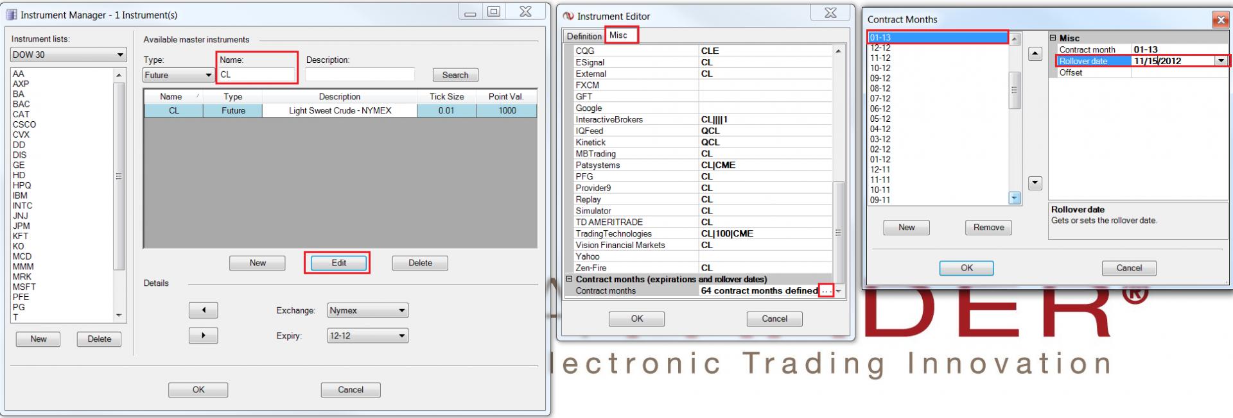Maximize the Instrument Manager window
The image size is (1233, 418).
click(x=494, y=12)
